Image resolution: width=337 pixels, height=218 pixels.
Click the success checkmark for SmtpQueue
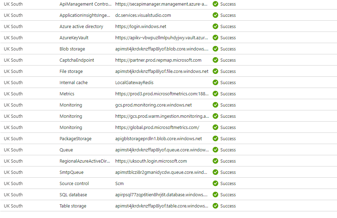tap(215, 172)
